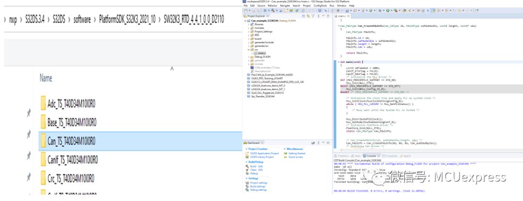Expand the board folder node
This screenshot has width=523, height=201.
click(x=248, y=39)
